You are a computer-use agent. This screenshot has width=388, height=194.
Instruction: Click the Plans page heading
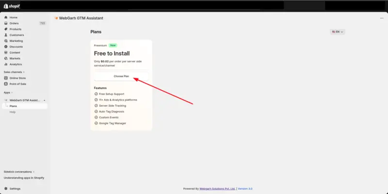tap(96, 32)
